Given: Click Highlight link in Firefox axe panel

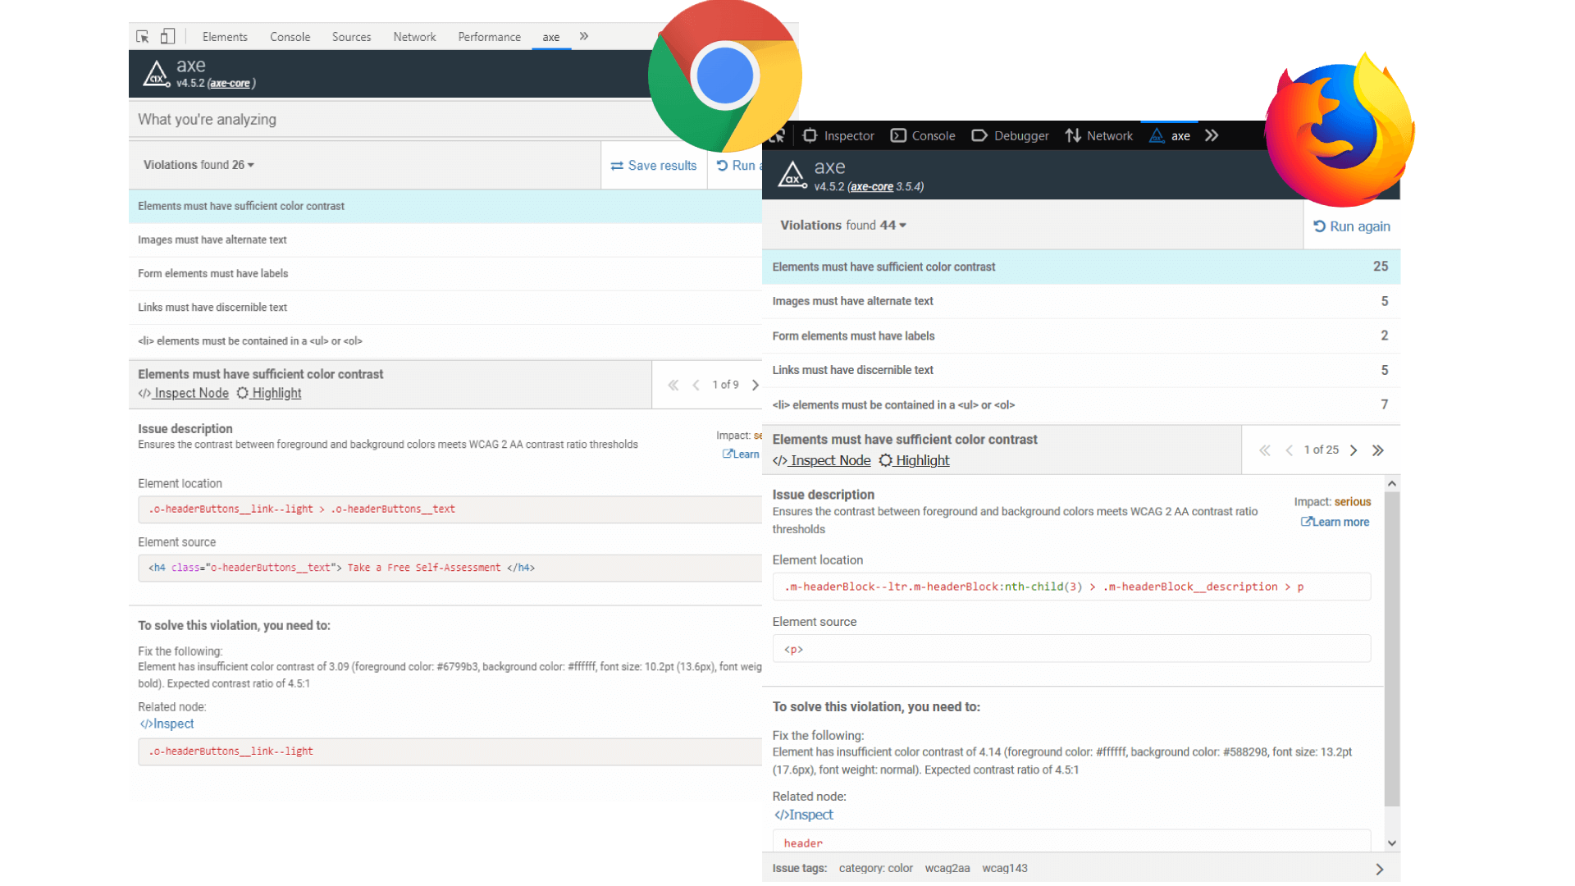Looking at the screenshot, I should click(915, 460).
